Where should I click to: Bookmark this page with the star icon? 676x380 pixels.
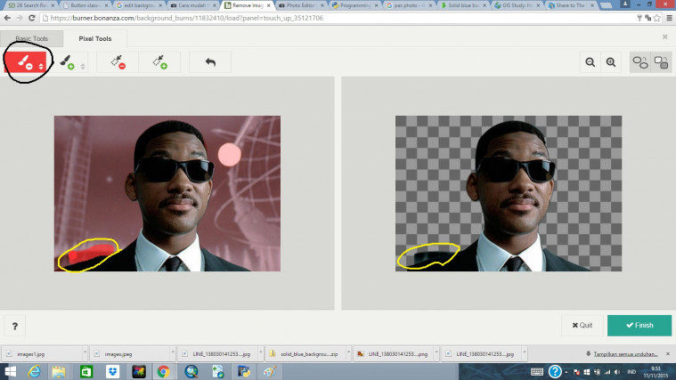(656, 18)
